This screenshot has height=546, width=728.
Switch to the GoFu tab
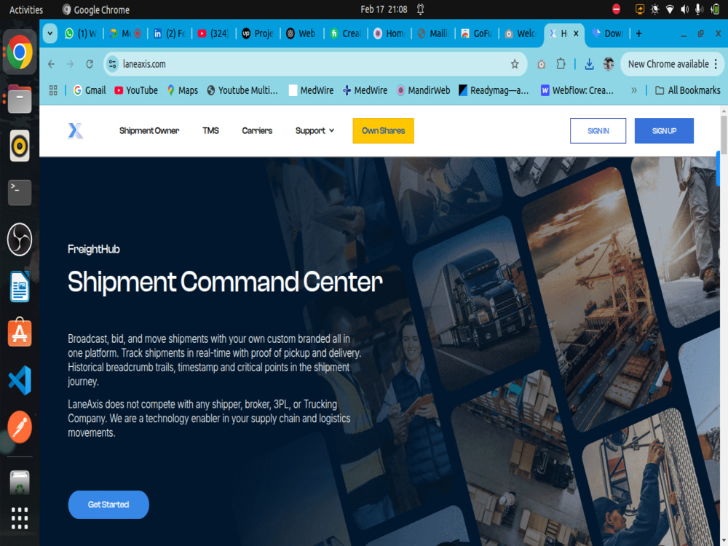pos(477,33)
